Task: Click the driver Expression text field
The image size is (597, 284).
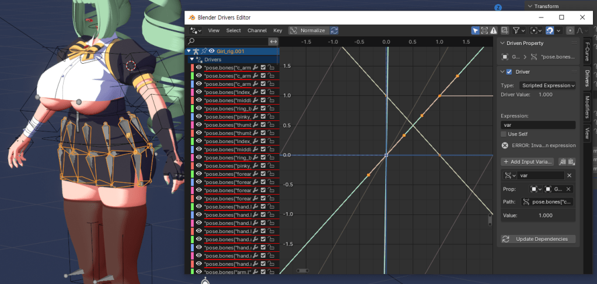Action: pyautogui.click(x=538, y=125)
